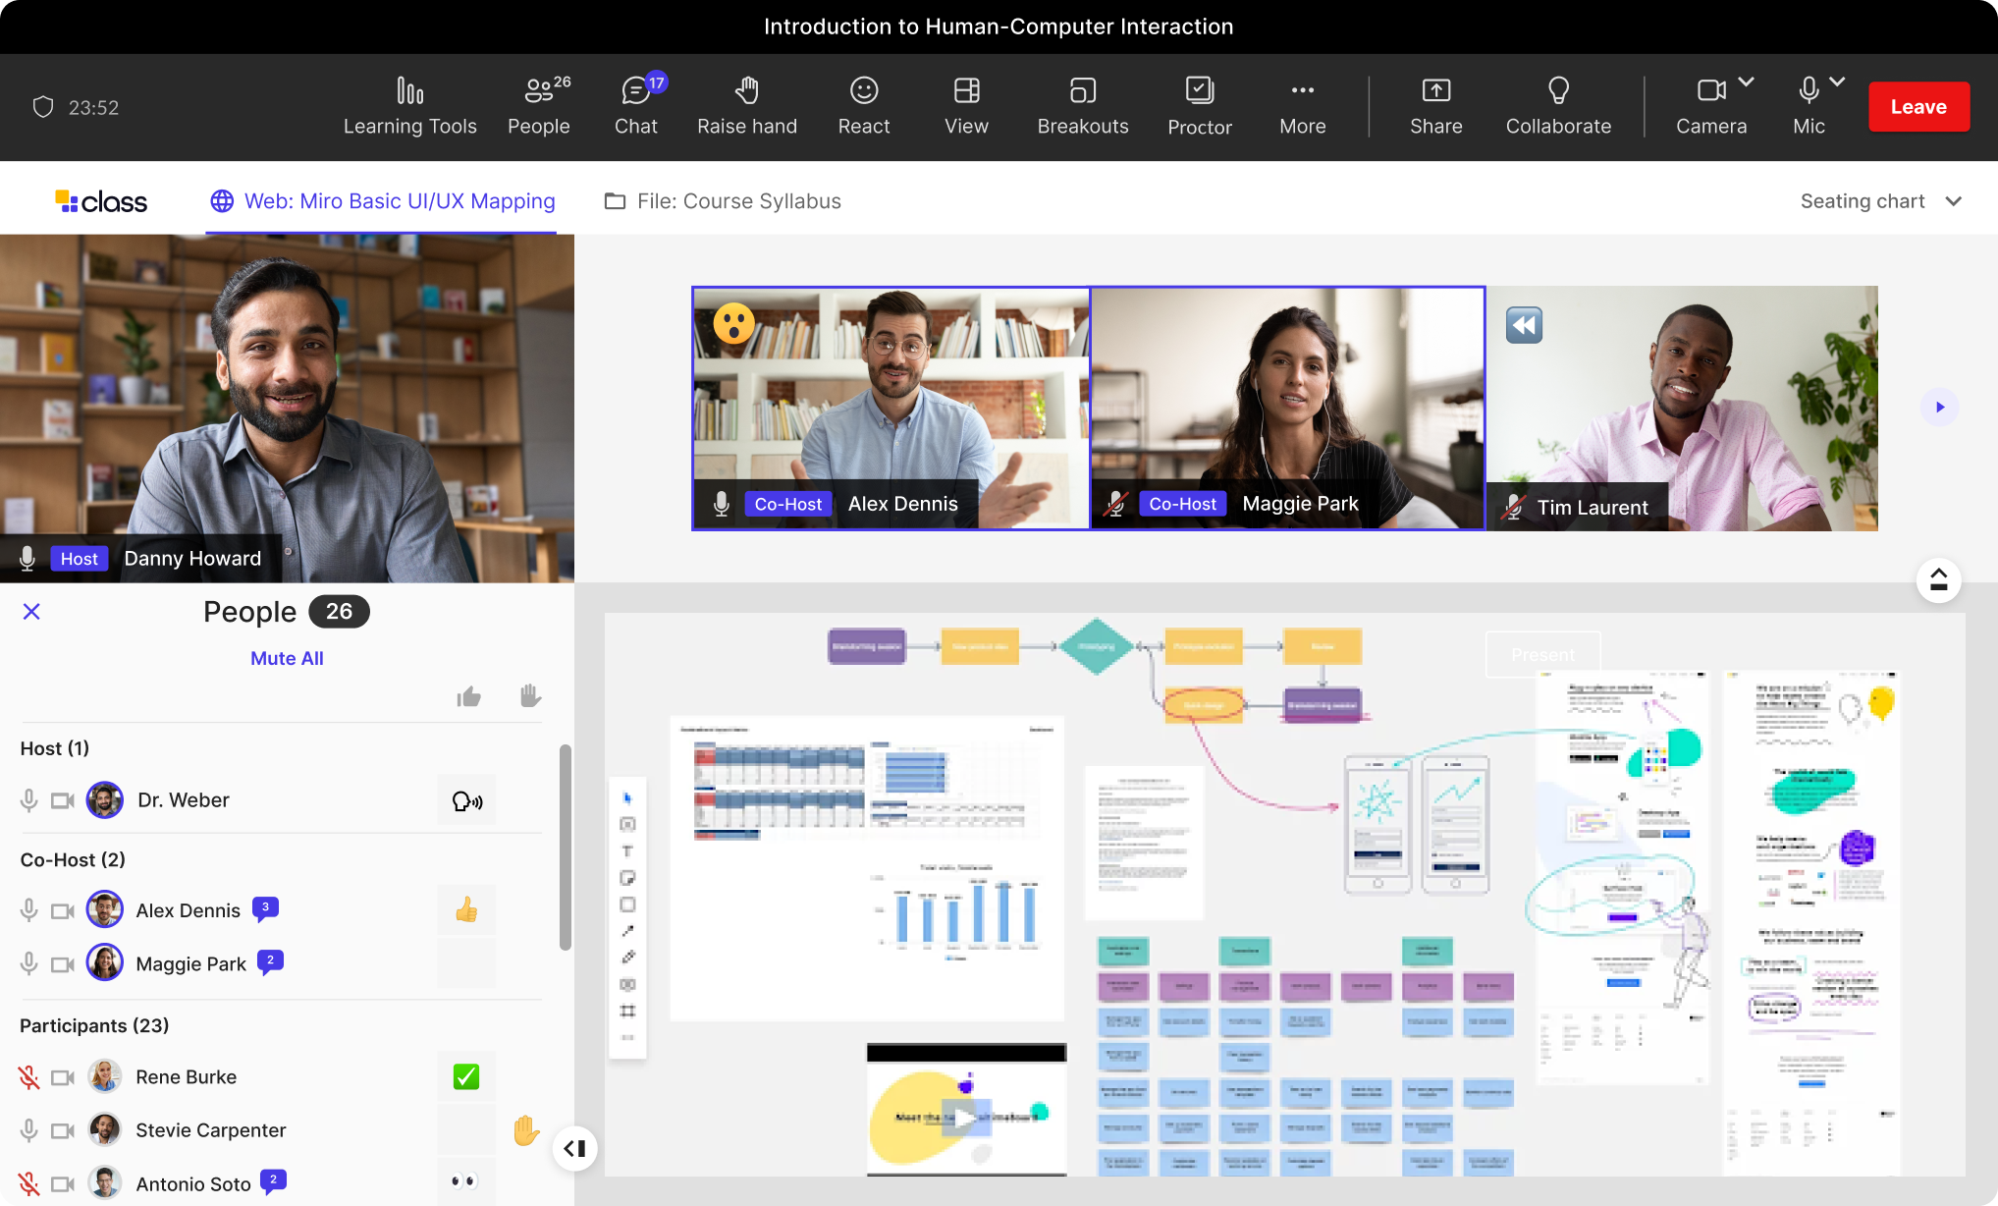Click the Proctor icon
The image size is (1998, 1206).
(1199, 91)
